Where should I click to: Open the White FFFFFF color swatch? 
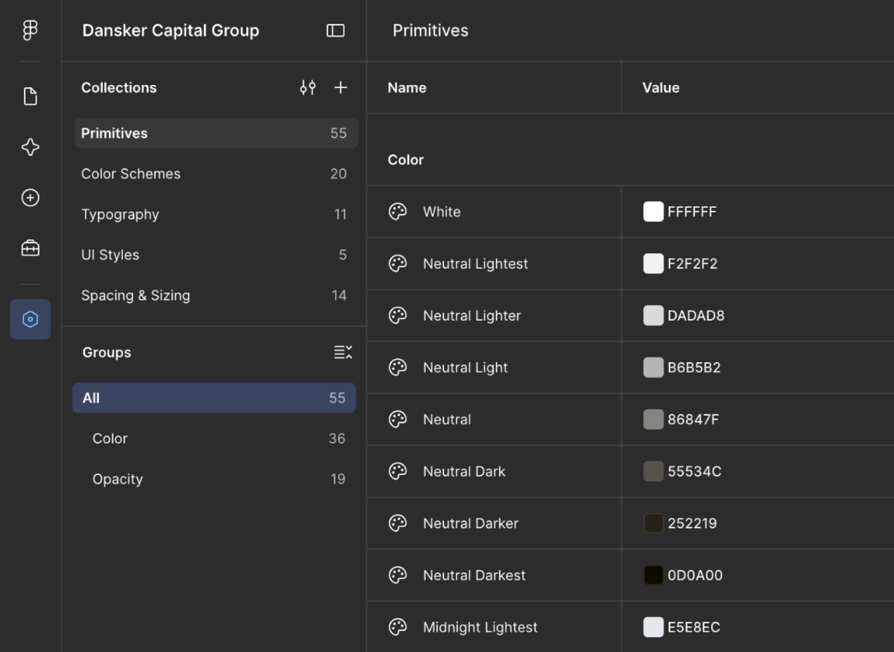pyautogui.click(x=653, y=211)
